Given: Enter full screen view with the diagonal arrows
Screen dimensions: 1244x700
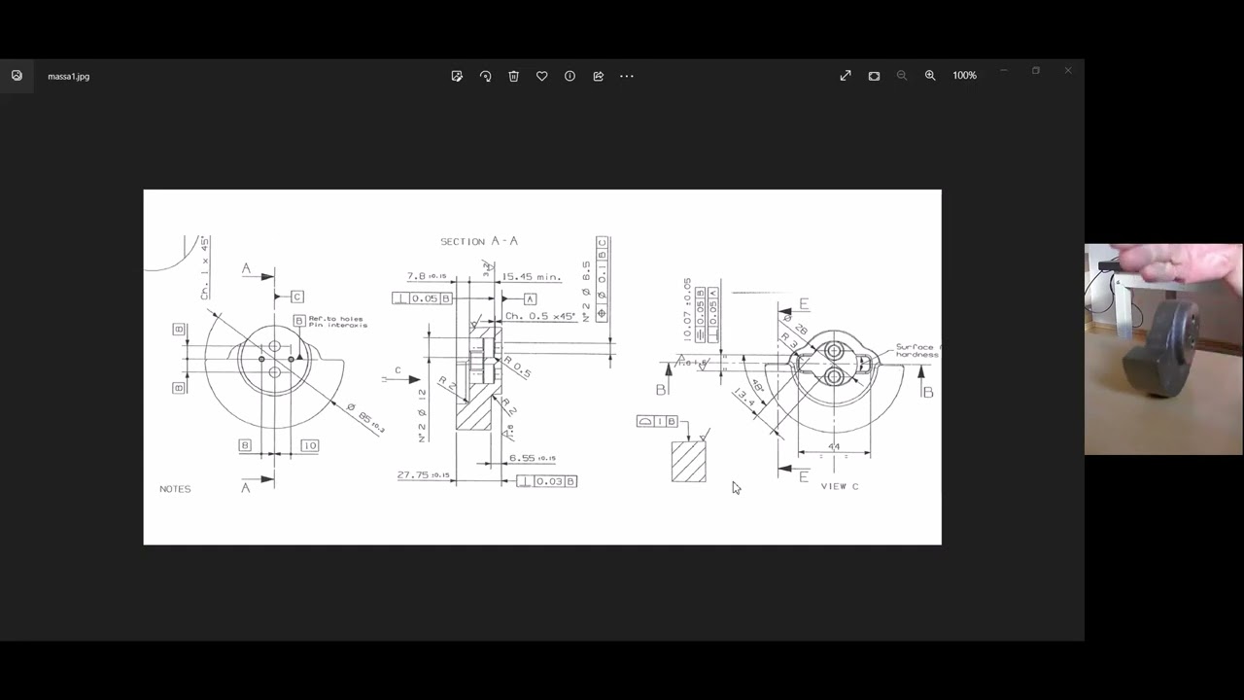Looking at the screenshot, I should 846,76.
